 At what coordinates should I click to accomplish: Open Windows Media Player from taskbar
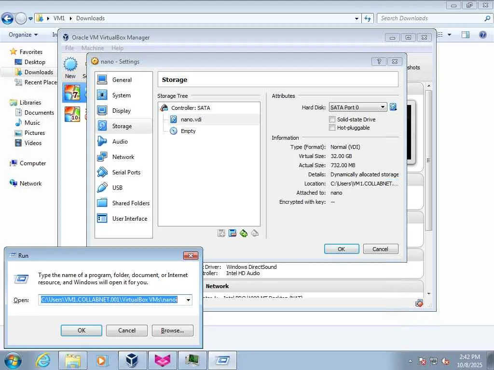coord(102,360)
